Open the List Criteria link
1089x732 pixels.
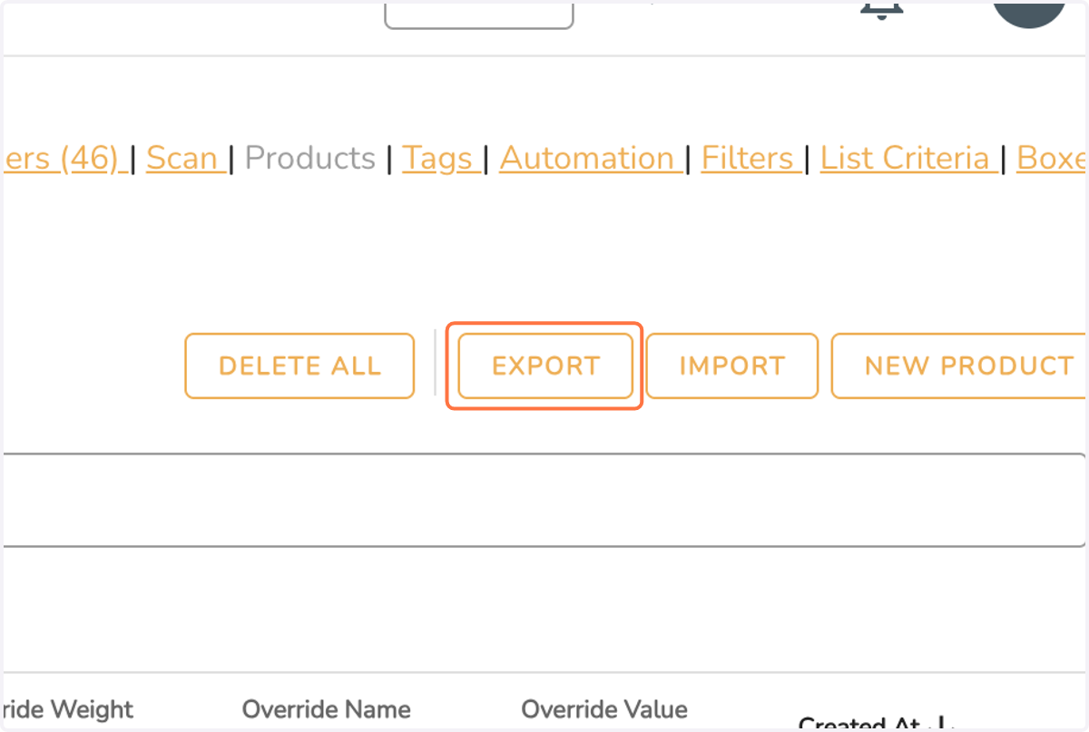click(909, 158)
